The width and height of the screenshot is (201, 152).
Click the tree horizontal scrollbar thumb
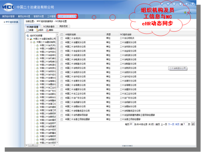tap(33, 145)
